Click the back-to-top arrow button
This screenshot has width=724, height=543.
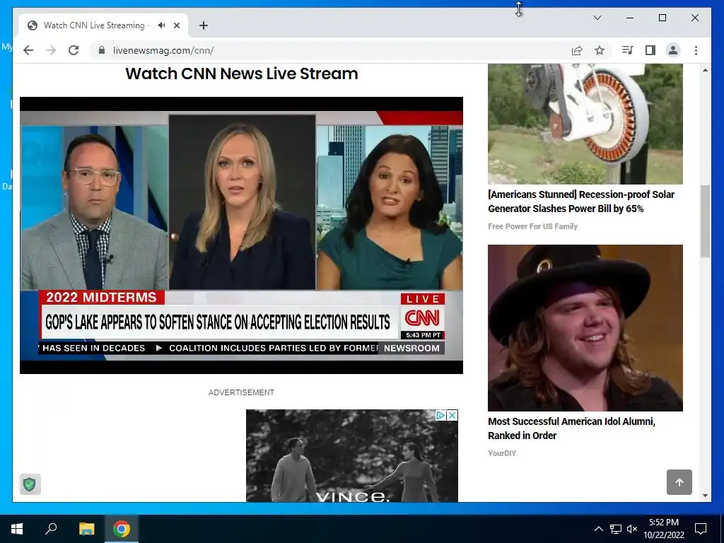click(679, 482)
